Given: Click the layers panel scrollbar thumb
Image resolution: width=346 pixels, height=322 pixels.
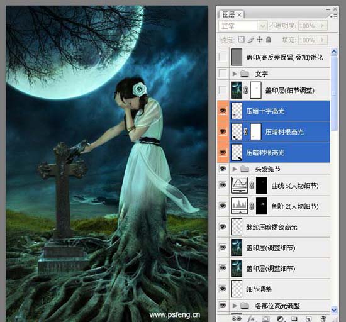Looking at the screenshot, I should pos(334,93).
